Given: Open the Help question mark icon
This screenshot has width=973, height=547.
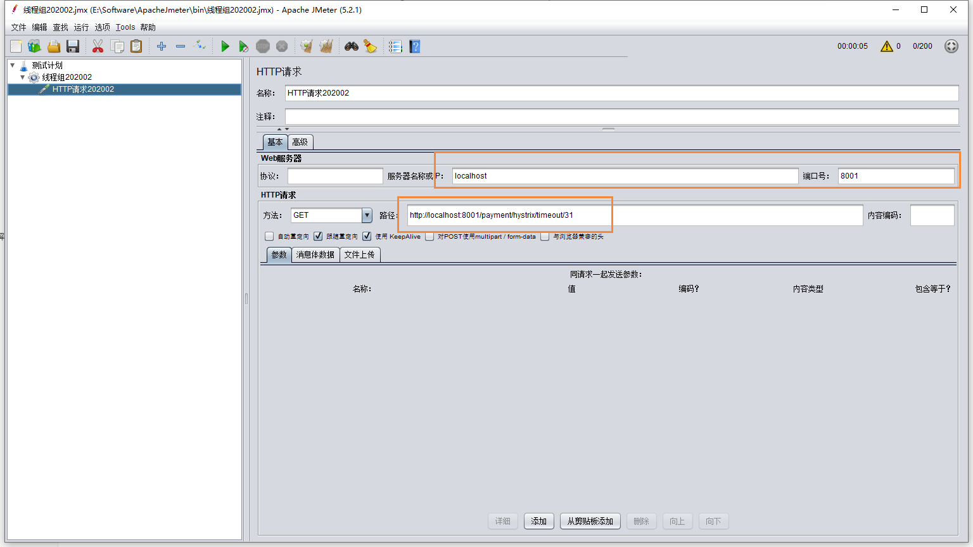Looking at the screenshot, I should click(415, 46).
